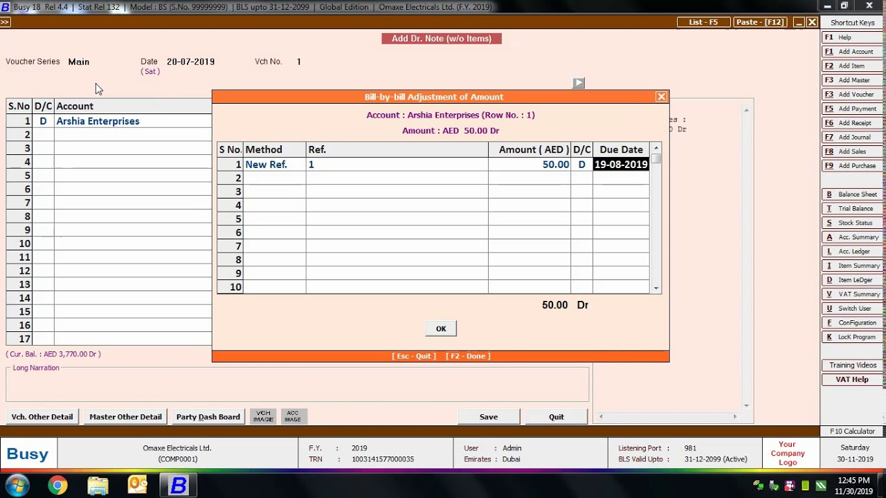This screenshot has height=498, width=886.
Task: Click the right panel horizontal scroll right arrow
Action: click(x=734, y=416)
